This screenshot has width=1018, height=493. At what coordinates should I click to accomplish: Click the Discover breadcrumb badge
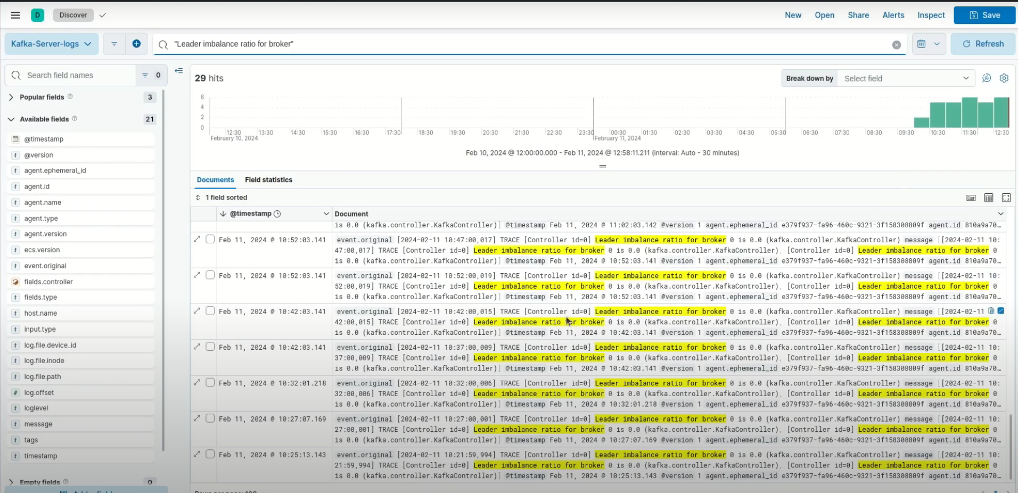tap(73, 15)
